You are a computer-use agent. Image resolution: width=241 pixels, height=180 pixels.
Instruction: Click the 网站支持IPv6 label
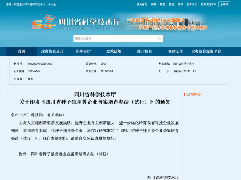coord(208,4)
